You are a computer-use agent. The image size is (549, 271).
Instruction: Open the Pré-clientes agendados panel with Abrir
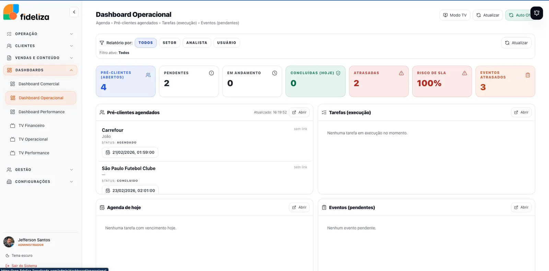pos(299,112)
